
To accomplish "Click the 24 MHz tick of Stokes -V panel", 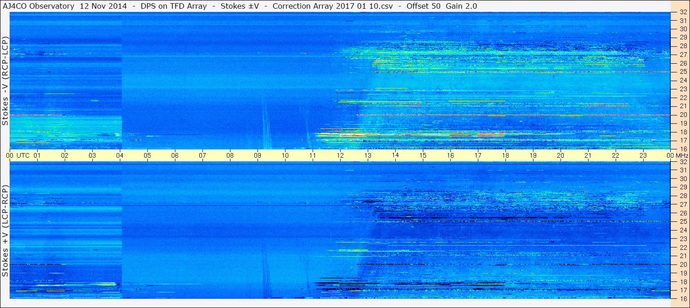I will pos(683,80).
